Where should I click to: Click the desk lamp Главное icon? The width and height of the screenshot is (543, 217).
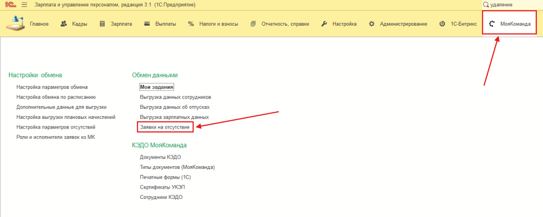tap(16, 23)
